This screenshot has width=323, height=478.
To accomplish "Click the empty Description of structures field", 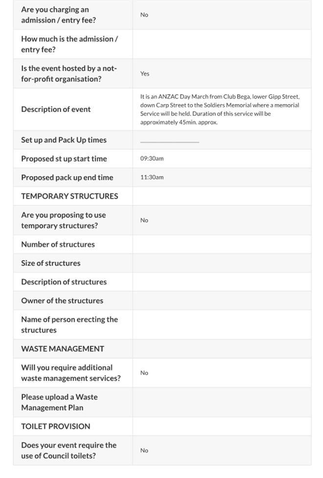I will tap(221, 282).
